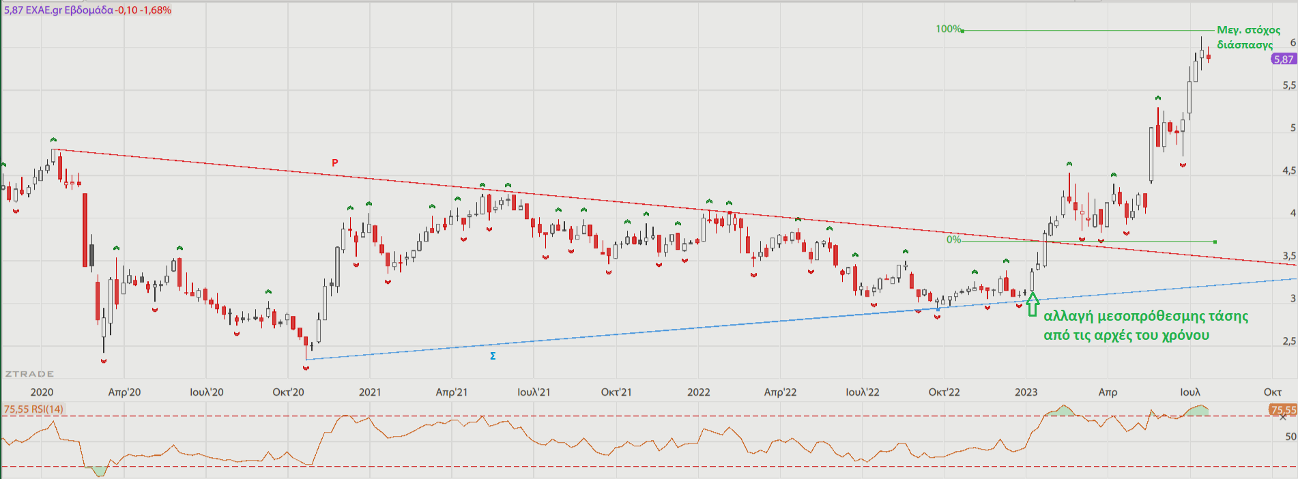This screenshot has height=479, width=1298.
Task: Click the Οκτ time label without a year
Action: click(x=1272, y=392)
